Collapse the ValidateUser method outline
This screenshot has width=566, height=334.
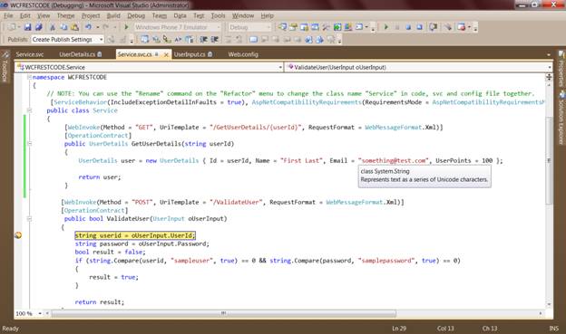point(30,218)
